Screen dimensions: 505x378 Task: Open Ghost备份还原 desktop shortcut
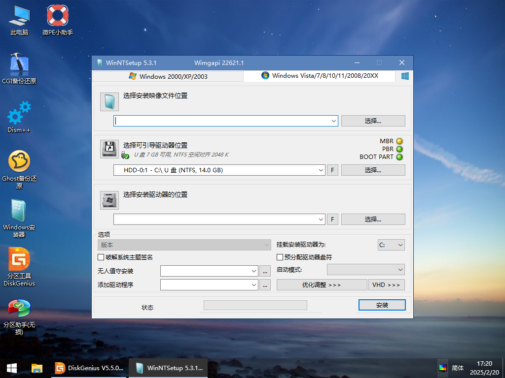coord(19,169)
